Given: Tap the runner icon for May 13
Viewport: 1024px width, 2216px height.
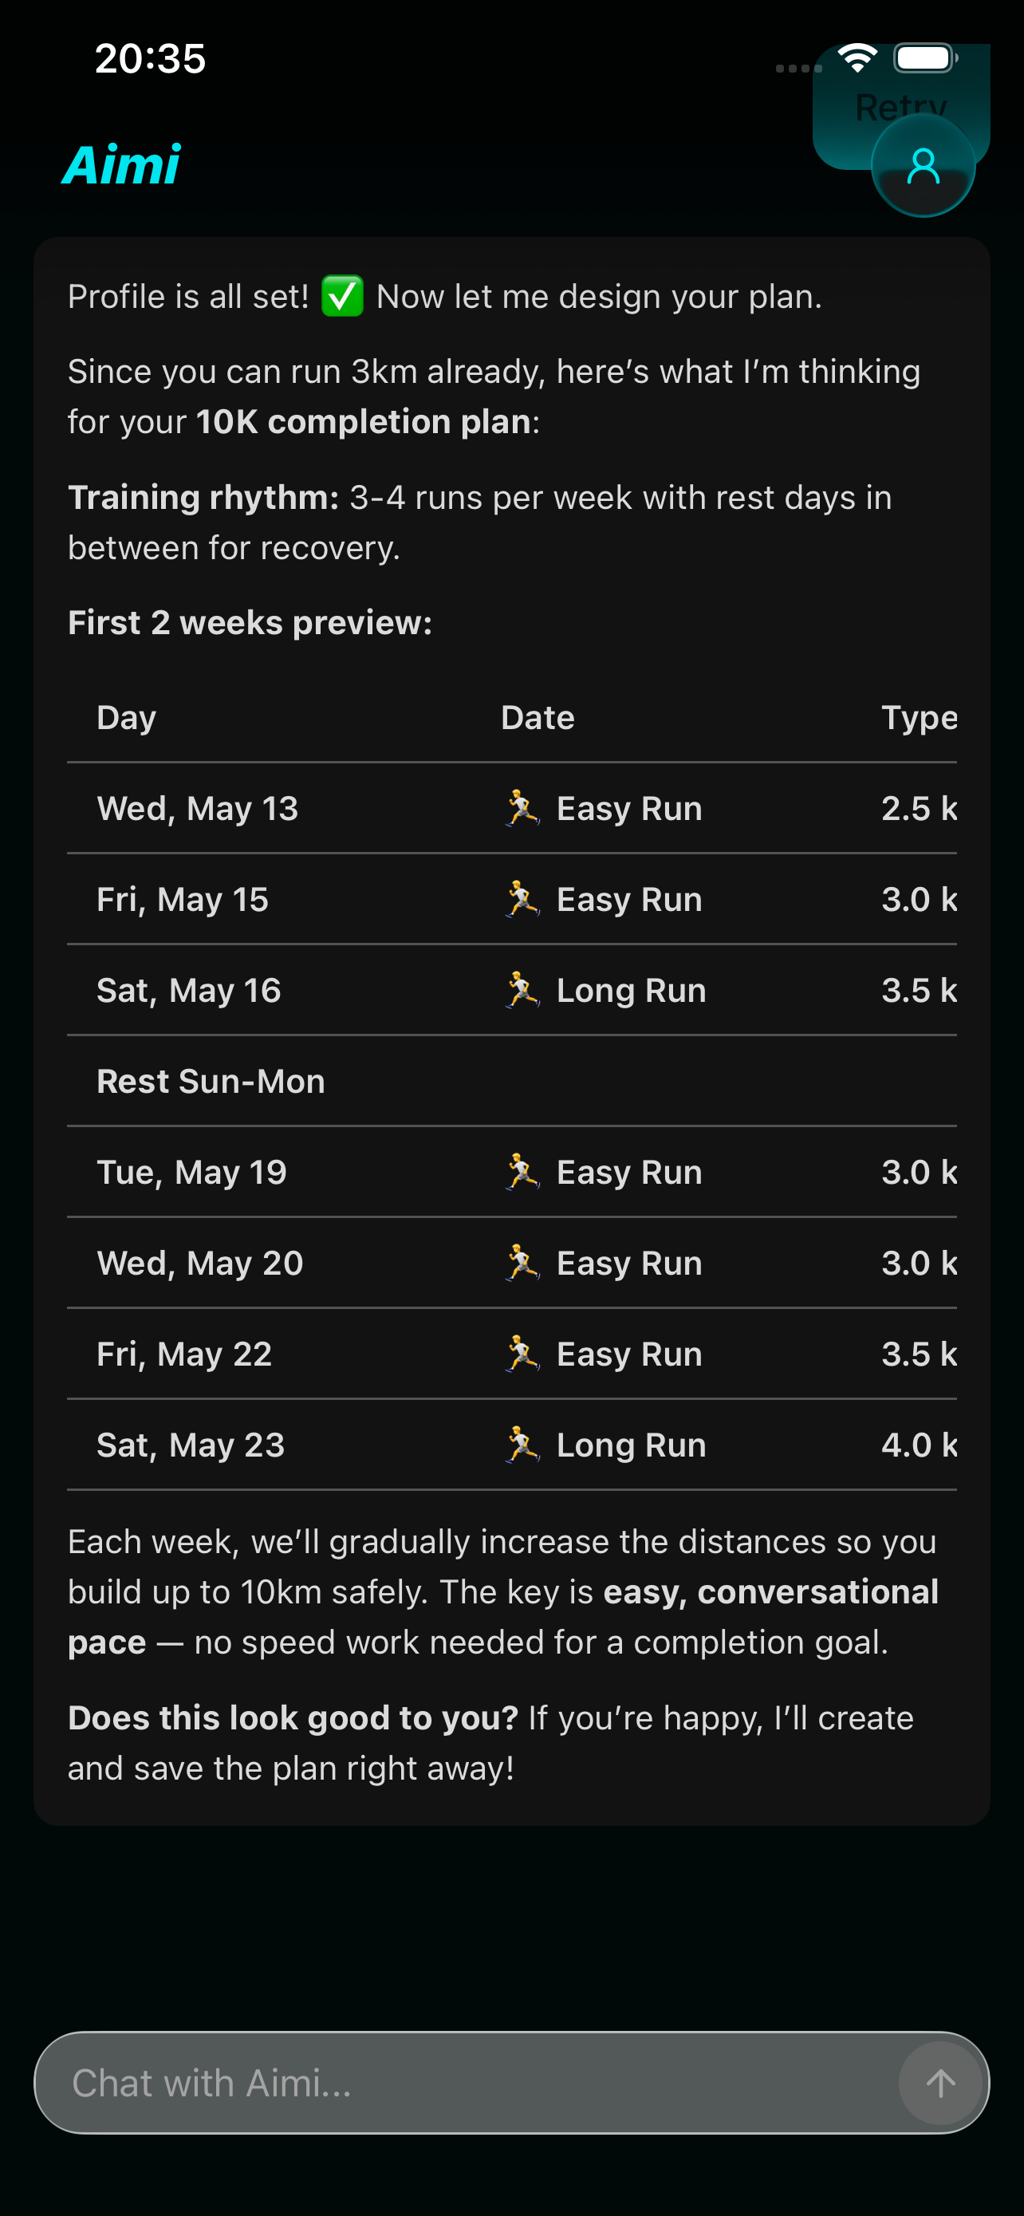Looking at the screenshot, I should pos(522,809).
